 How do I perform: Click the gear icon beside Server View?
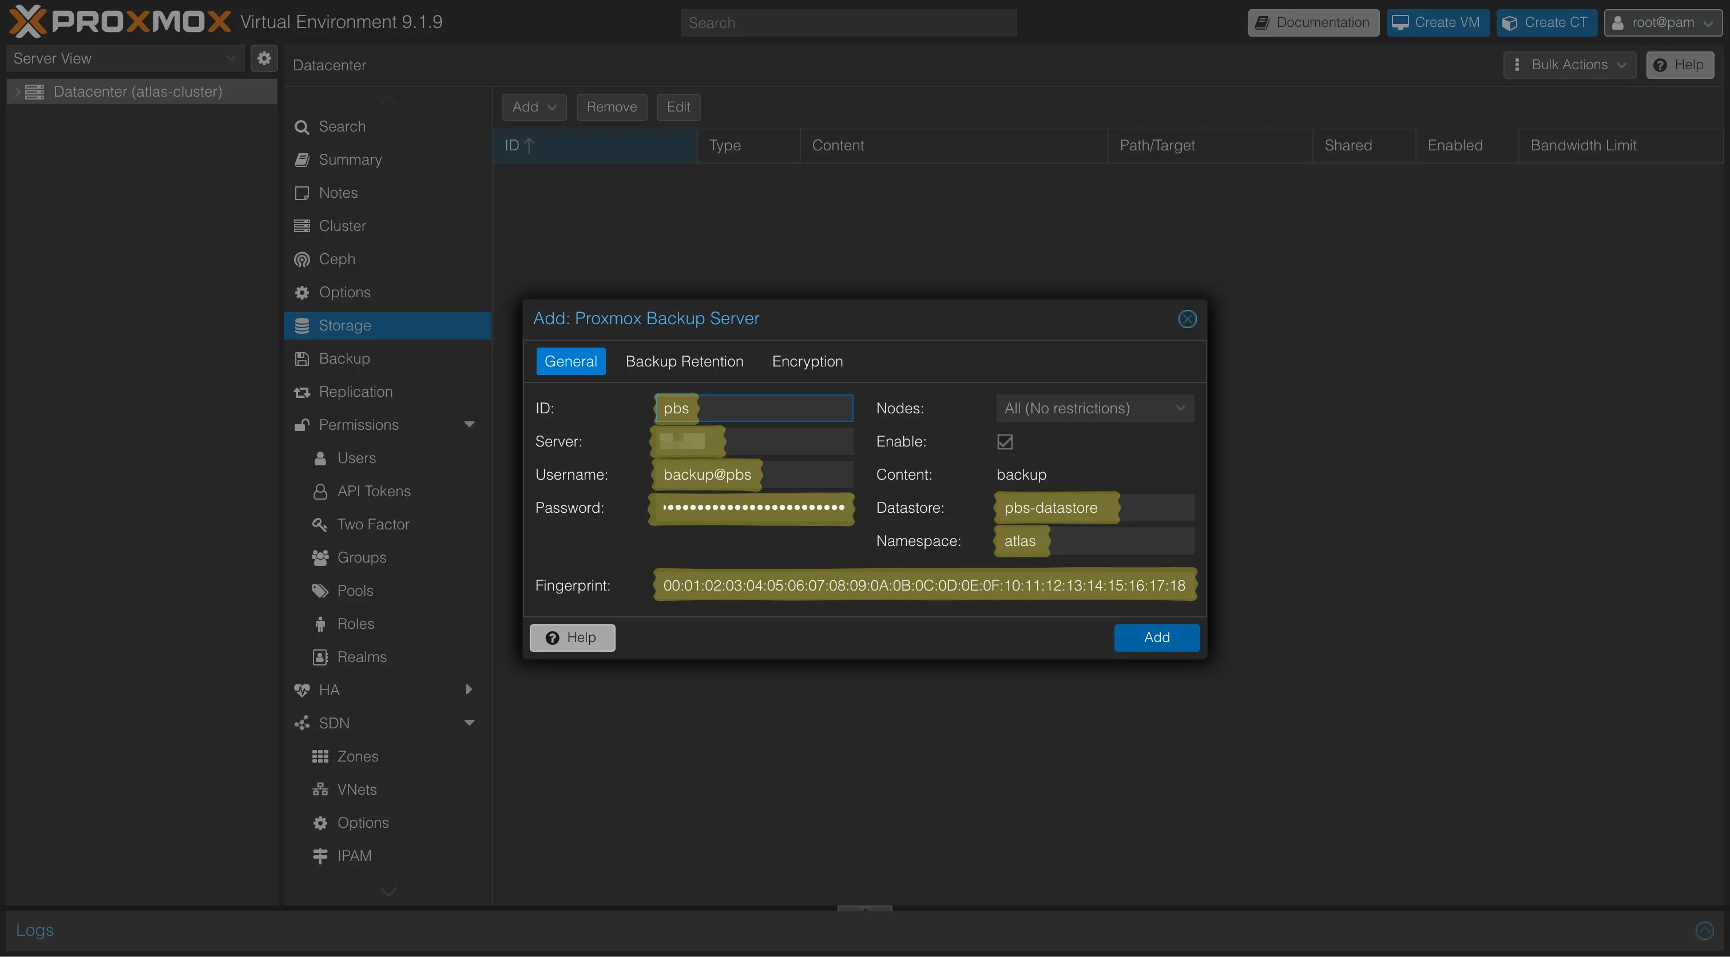click(264, 58)
